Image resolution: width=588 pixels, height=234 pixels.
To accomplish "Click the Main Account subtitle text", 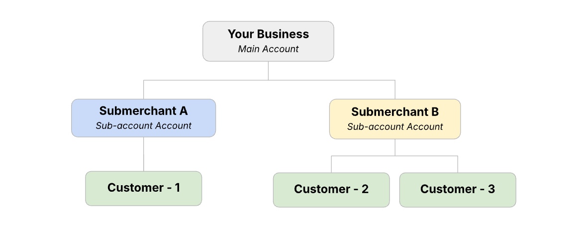I will 268,49.
